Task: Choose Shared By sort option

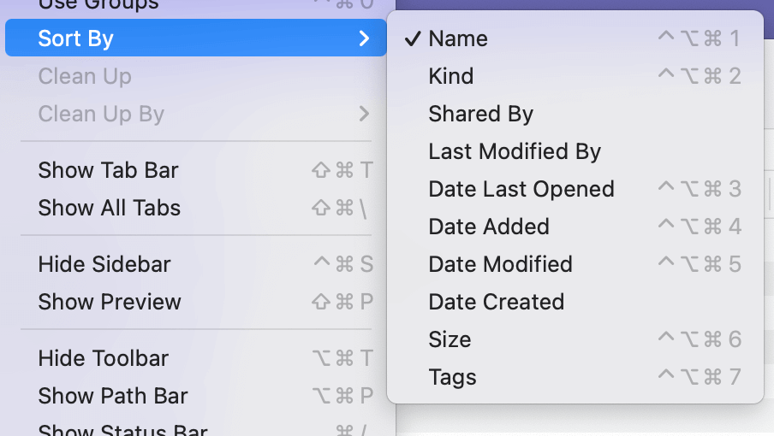Action: coord(481,114)
